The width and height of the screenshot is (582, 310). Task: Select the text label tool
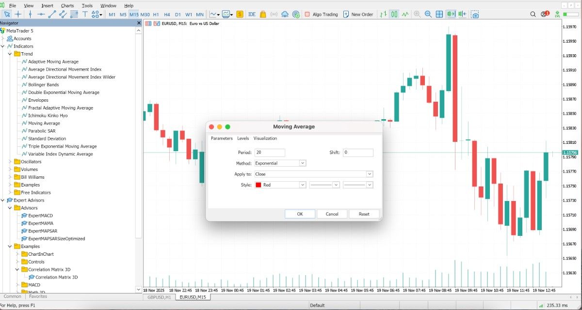point(85,15)
